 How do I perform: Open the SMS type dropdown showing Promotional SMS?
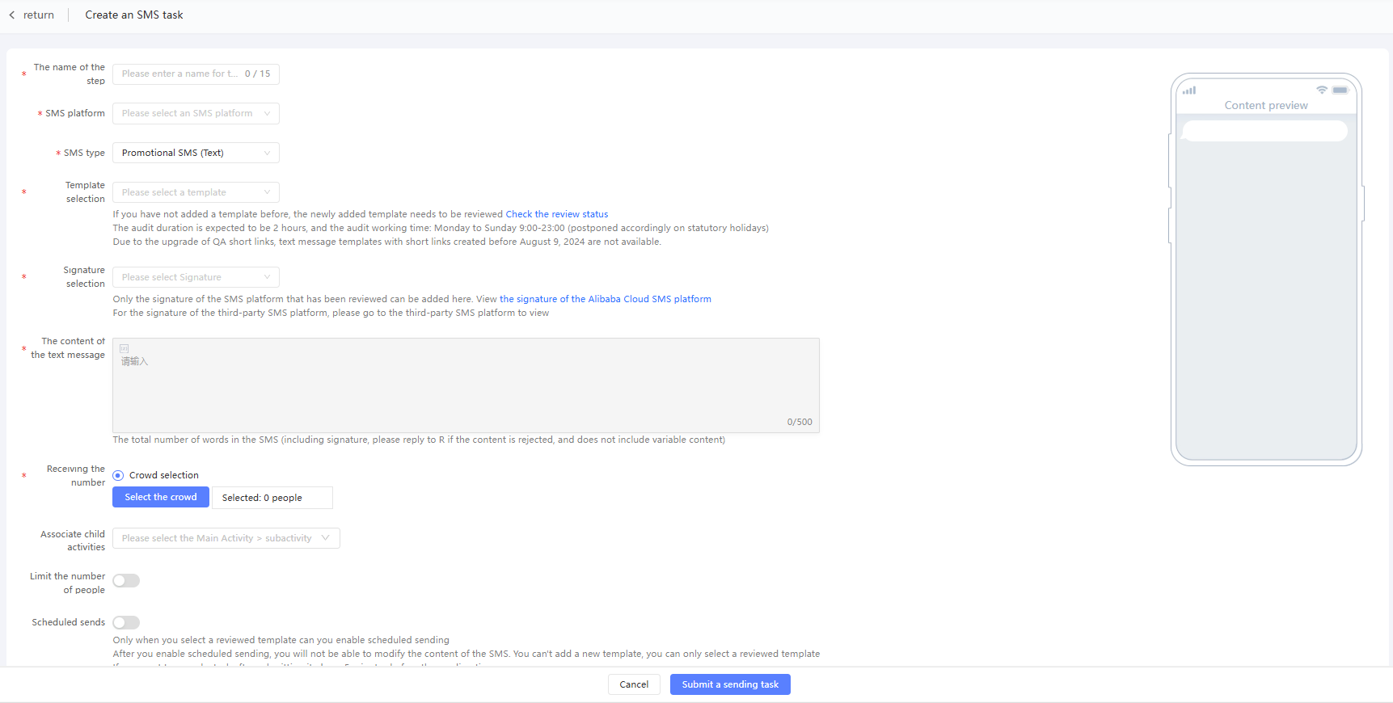(x=196, y=153)
